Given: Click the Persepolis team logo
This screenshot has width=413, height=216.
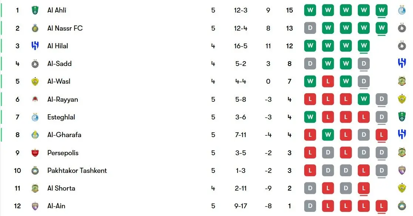Looking at the screenshot, I should (35, 153).
